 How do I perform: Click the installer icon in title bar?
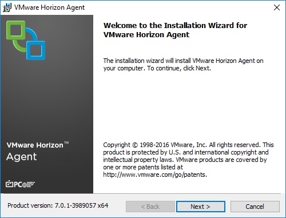(7, 7)
